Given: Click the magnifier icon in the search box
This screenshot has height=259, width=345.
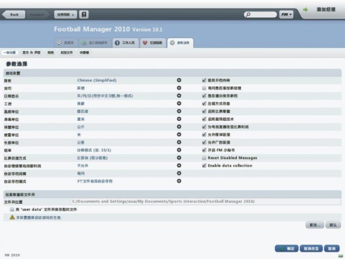Looking at the screenshot, I should (249, 14).
